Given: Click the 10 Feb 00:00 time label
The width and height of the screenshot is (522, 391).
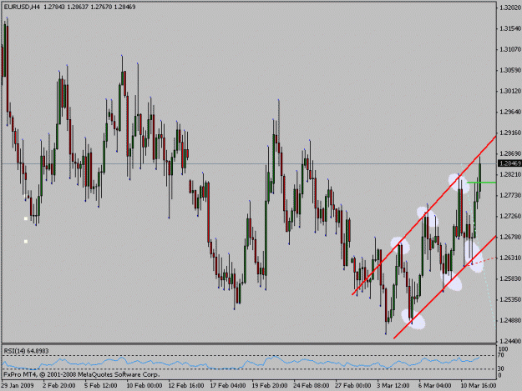Looking at the screenshot, I should 144,386.
